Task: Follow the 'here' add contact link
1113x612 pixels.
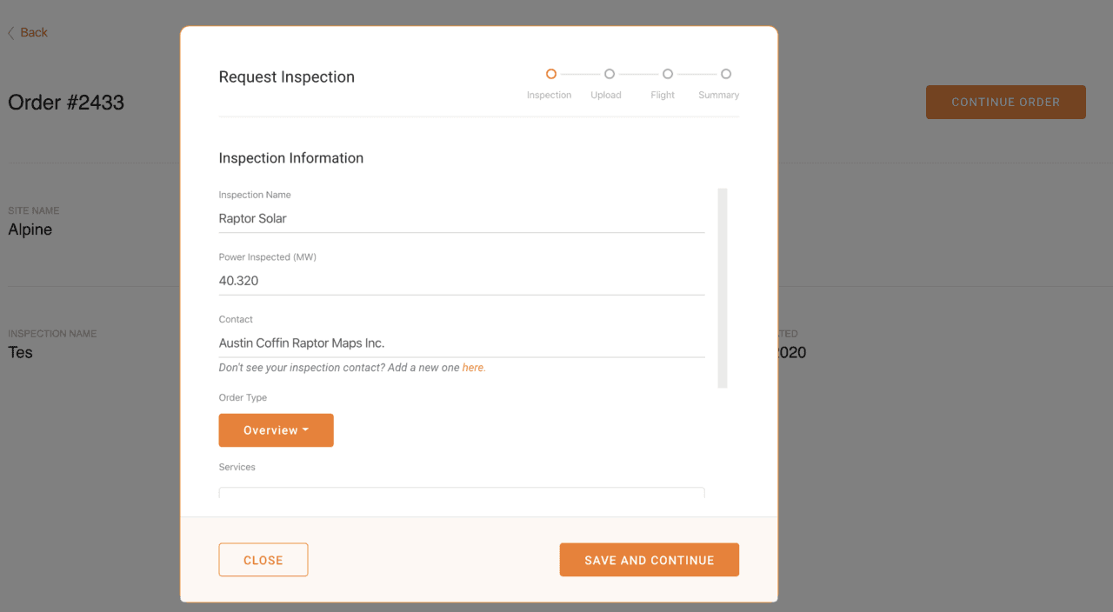Action: (473, 368)
